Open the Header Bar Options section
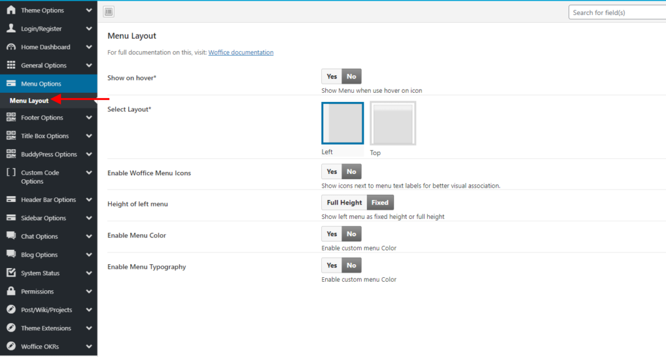This screenshot has width=666, height=357. [48, 200]
